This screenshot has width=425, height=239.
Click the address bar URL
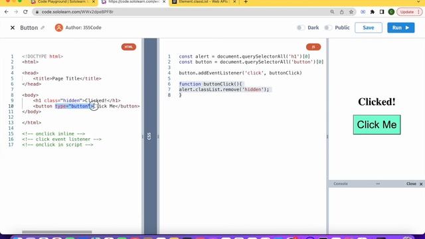tap(78, 12)
